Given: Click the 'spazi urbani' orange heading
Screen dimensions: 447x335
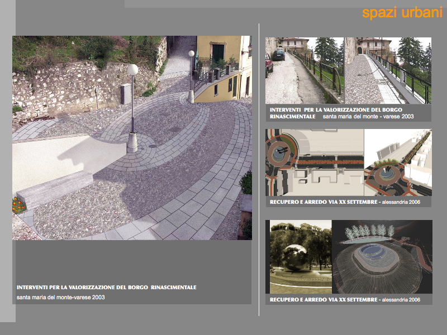Looking at the screenshot, I should (x=402, y=13).
